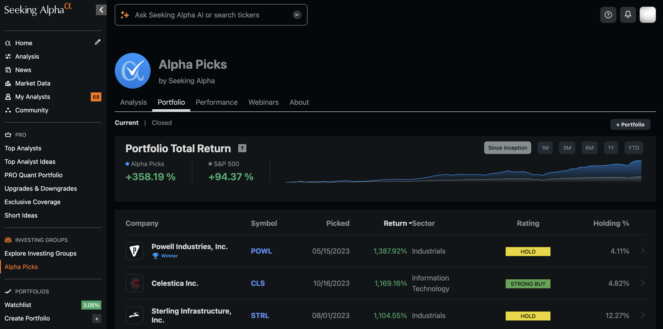
Task: Select the 1M time range
Action: point(545,148)
